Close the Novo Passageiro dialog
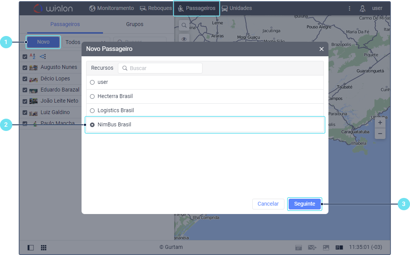The width and height of the screenshot is (410, 255). [321, 49]
